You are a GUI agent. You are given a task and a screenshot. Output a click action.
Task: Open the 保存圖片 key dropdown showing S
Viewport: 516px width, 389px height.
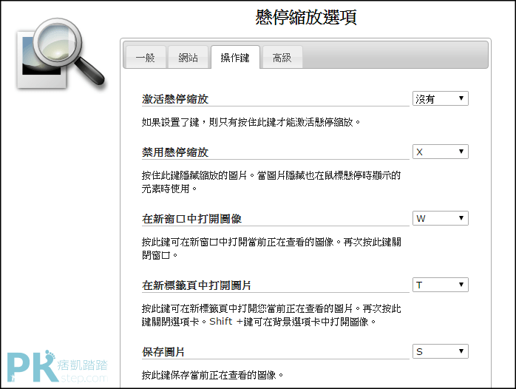point(441,351)
